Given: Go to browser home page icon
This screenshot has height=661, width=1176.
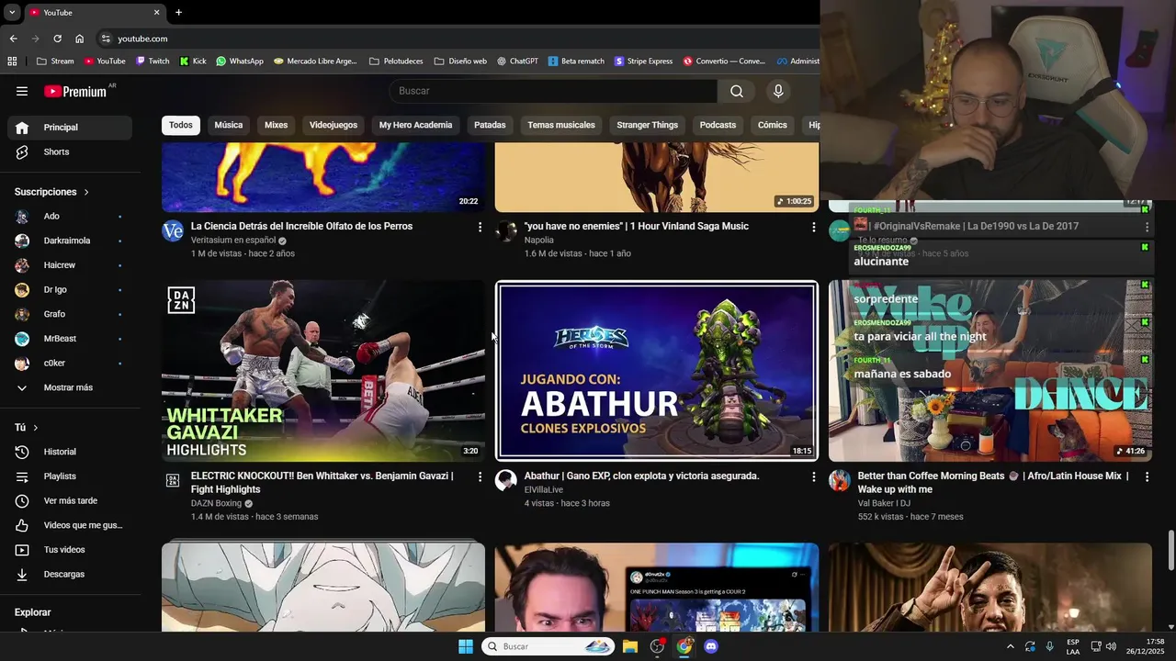Looking at the screenshot, I should pyautogui.click(x=80, y=39).
